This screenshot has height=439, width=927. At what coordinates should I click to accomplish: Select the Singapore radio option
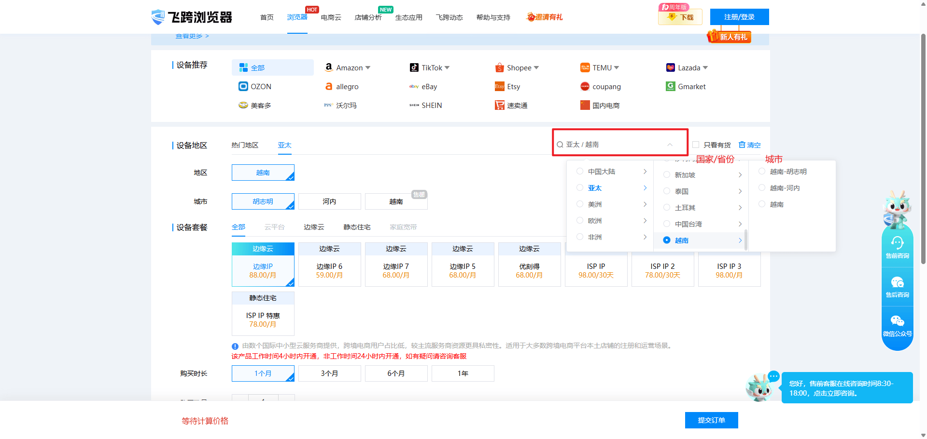[x=667, y=175]
